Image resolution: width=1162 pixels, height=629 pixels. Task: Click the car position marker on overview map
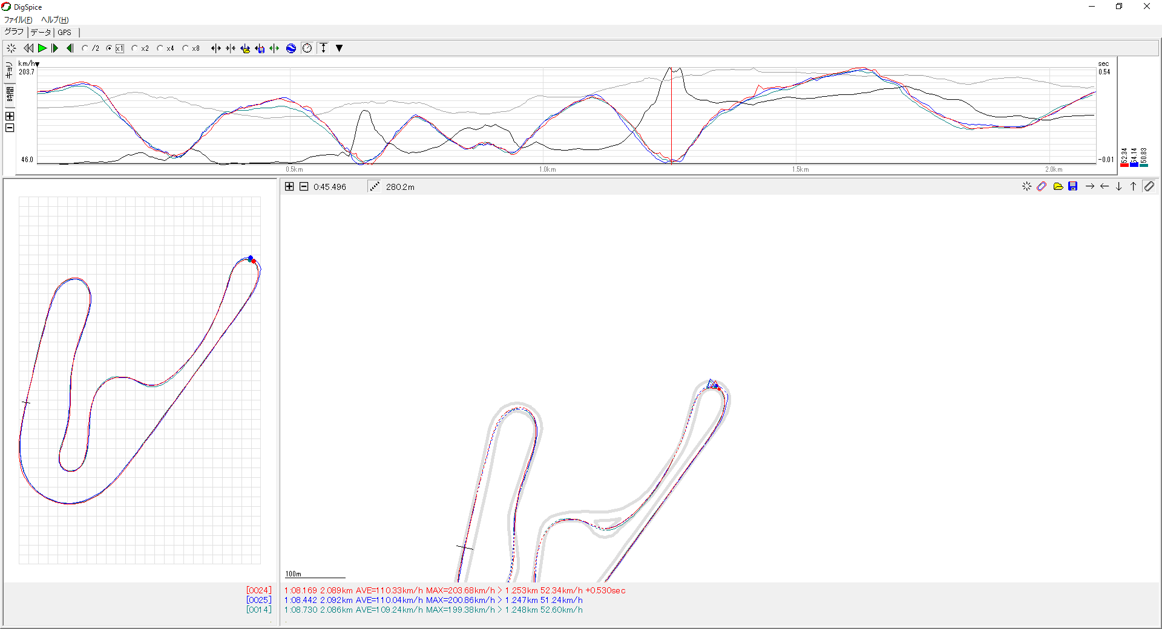point(251,259)
